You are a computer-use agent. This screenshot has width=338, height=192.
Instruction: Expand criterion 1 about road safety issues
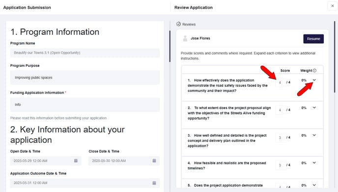point(314,80)
